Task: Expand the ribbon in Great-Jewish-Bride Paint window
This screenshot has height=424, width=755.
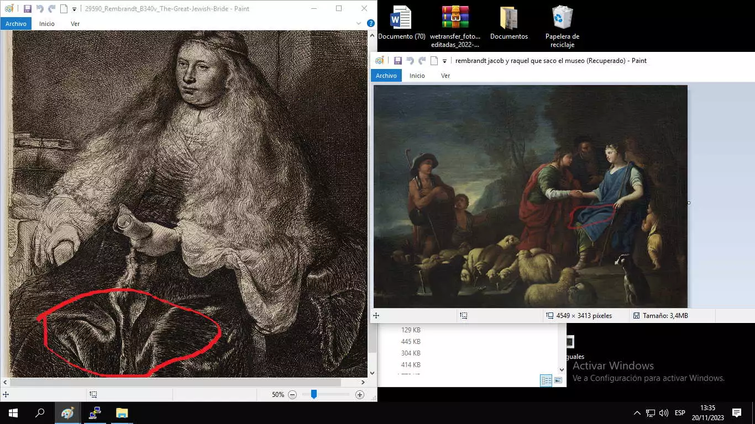Action: pyautogui.click(x=360, y=24)
